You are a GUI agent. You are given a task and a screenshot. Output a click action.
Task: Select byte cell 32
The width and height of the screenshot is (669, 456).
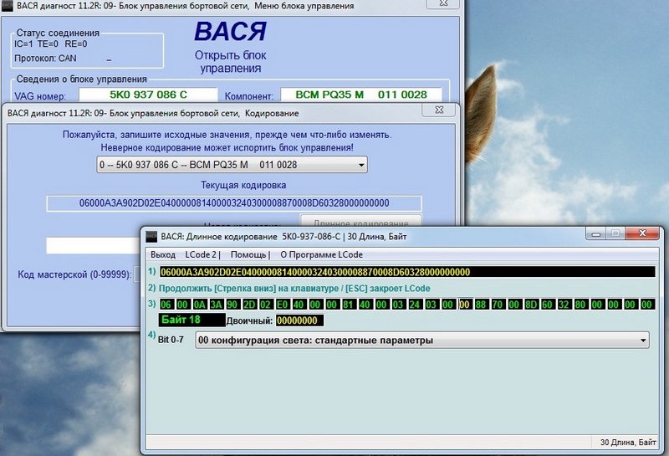(x=564, y=305)
